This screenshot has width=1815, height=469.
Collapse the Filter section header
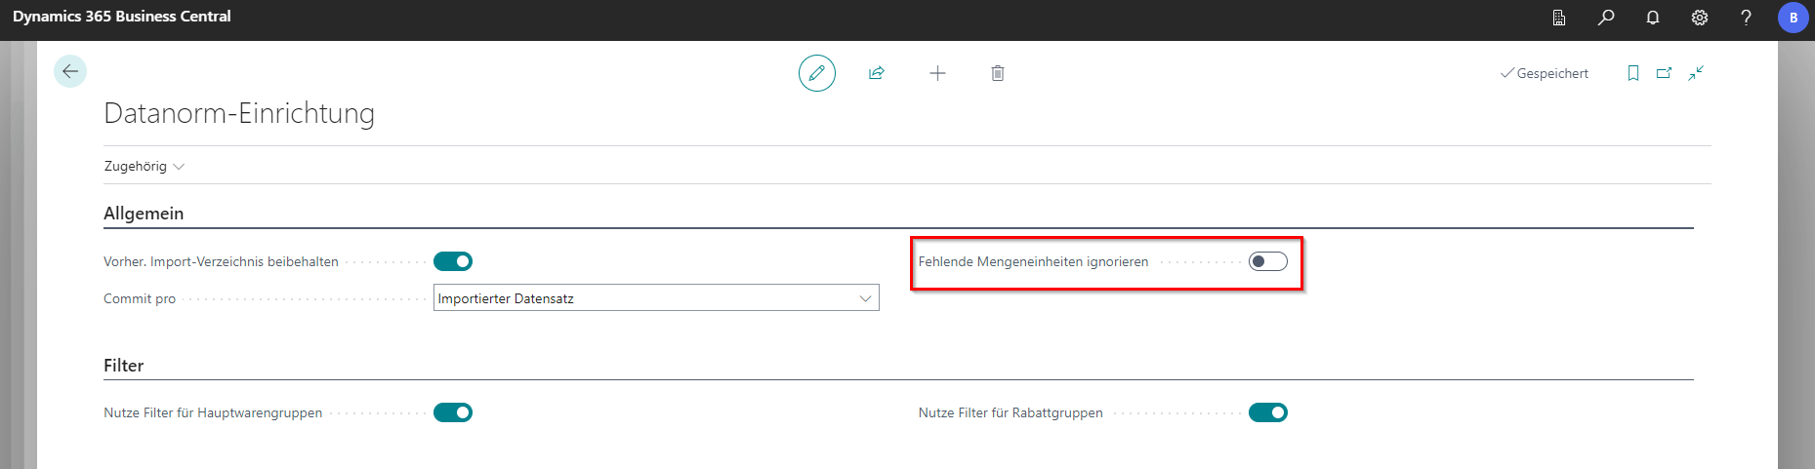click(124, 366)
